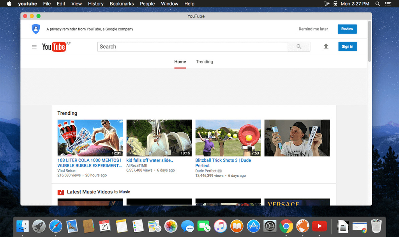
Task: Open the Music channel icon
Action: tap(61, 192)
